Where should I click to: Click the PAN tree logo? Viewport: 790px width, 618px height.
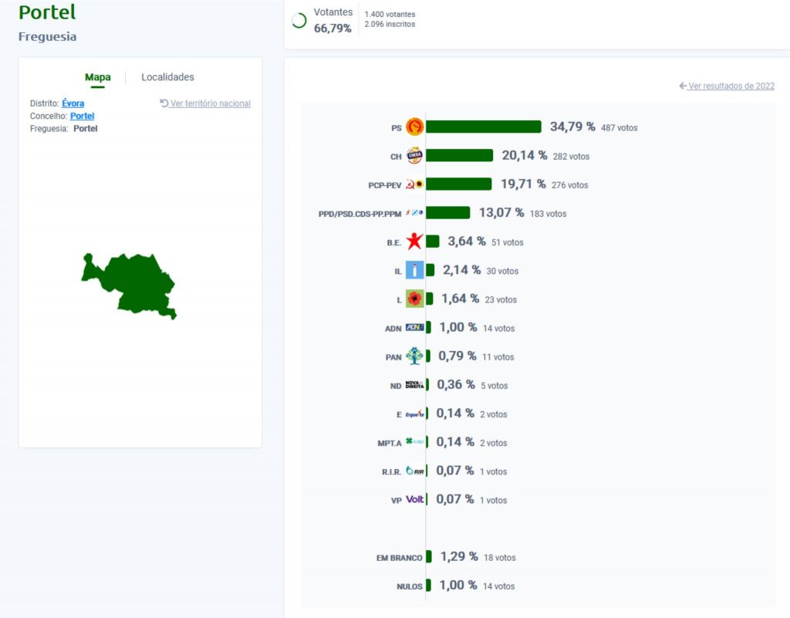[x=414, y=356]
